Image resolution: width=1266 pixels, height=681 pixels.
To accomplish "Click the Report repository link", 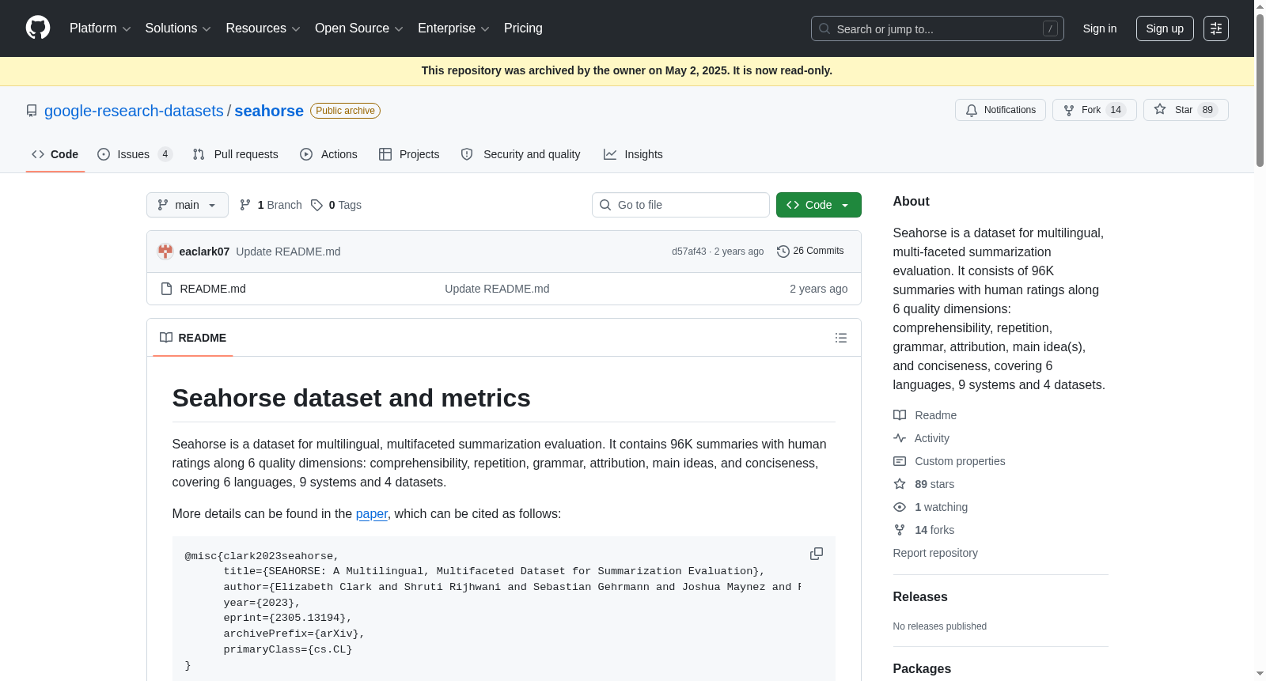I will [935, 553].
